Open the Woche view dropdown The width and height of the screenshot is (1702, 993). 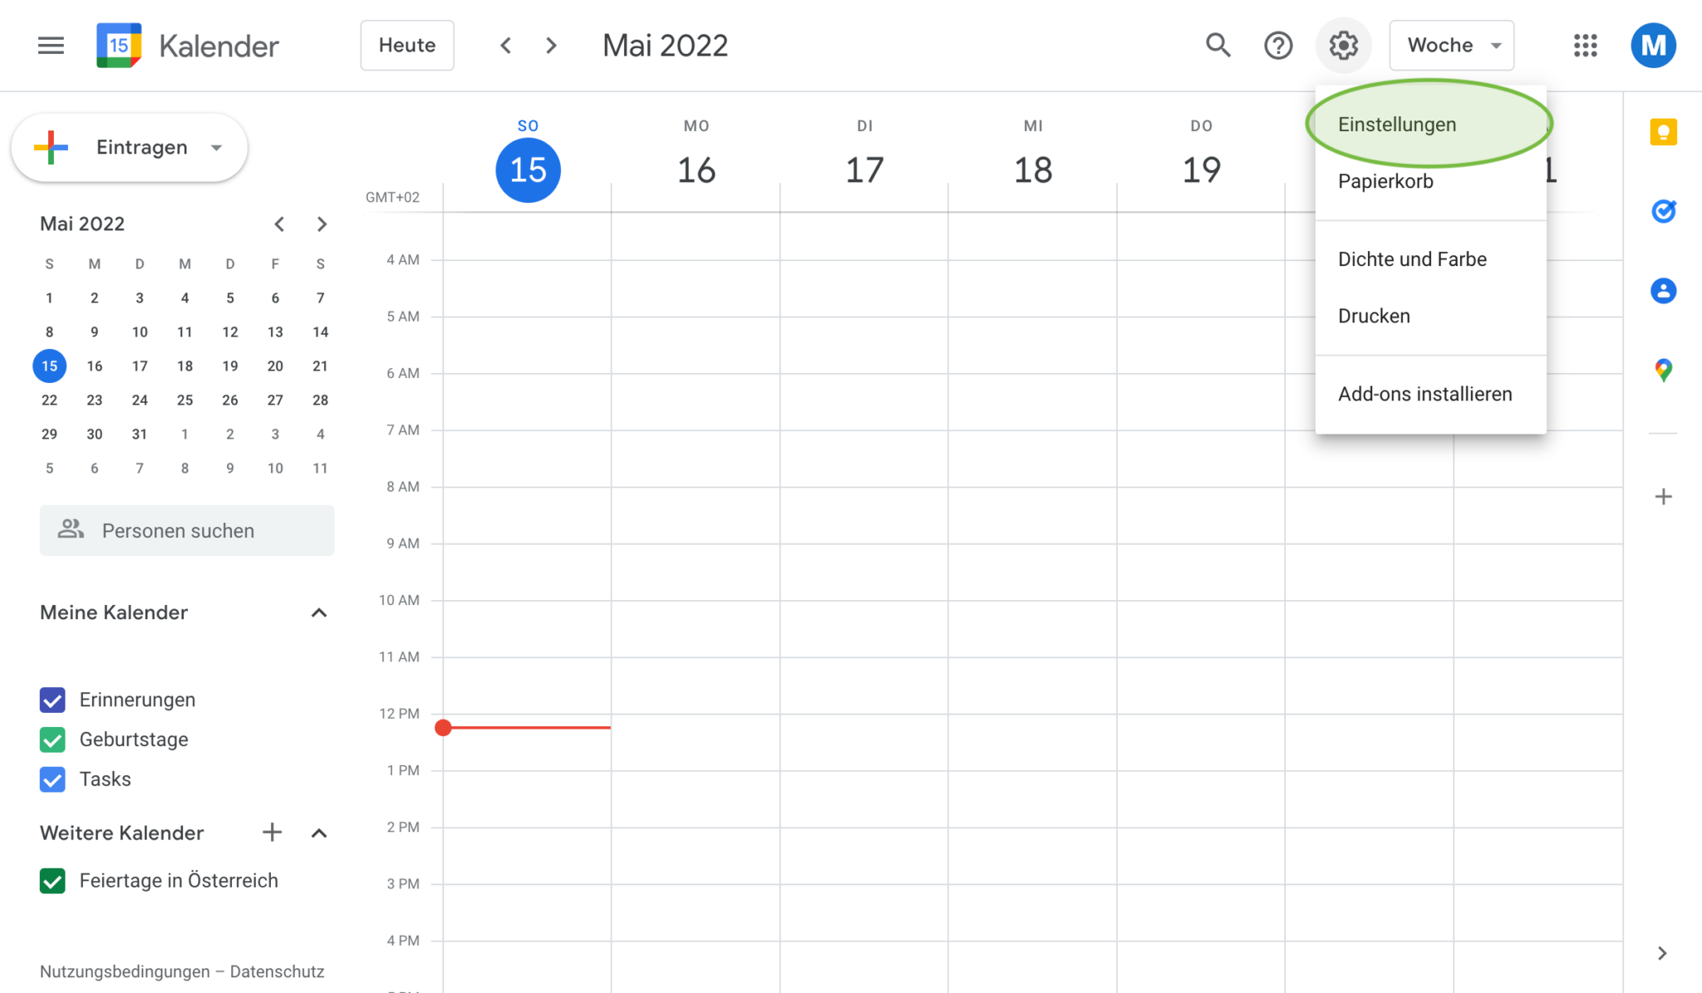coord(1452,45)
